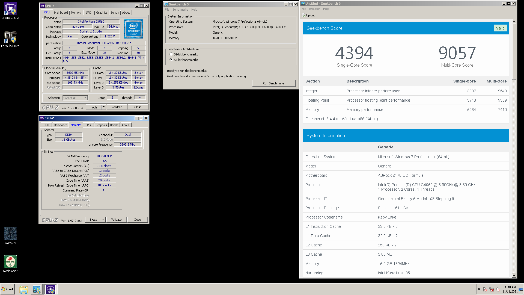The width and height of the screenshot is (524, 295).
Task: Click the network tray icon
Action: pos(492,289)
